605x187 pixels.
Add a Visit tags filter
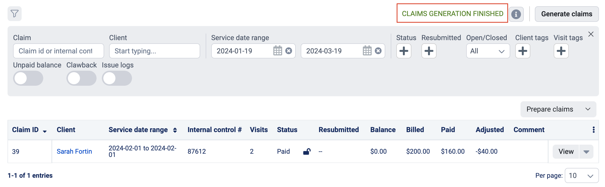tap(561, 51)
